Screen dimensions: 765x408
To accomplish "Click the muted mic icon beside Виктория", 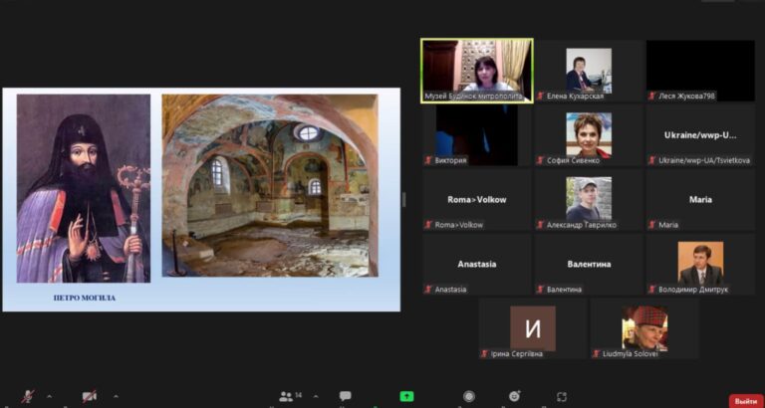I will [428, 160].
